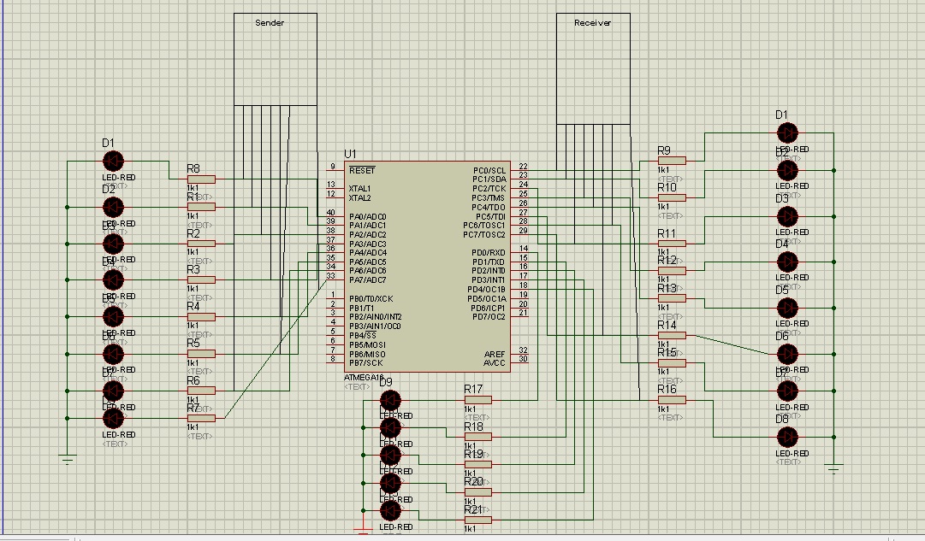This screenshot has height=541, width=925.
Task: Select the D5 LED on the right side
Action: click(787, 309)
